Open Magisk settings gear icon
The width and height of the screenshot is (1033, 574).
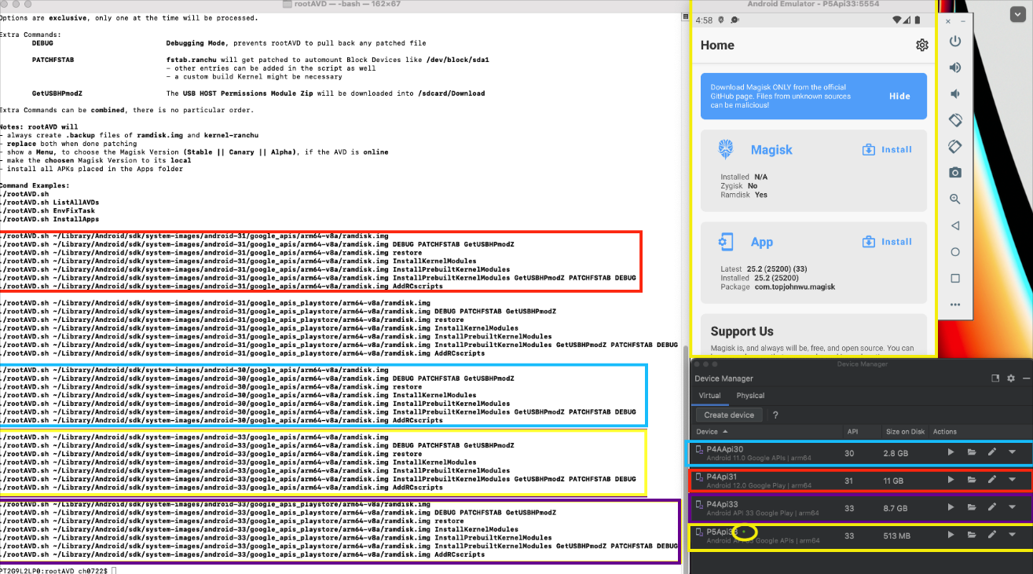coord(922,46)
